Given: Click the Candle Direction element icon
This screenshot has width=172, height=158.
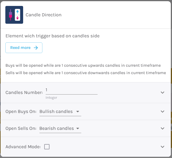Looking at the screenshot, I should 14,15.
